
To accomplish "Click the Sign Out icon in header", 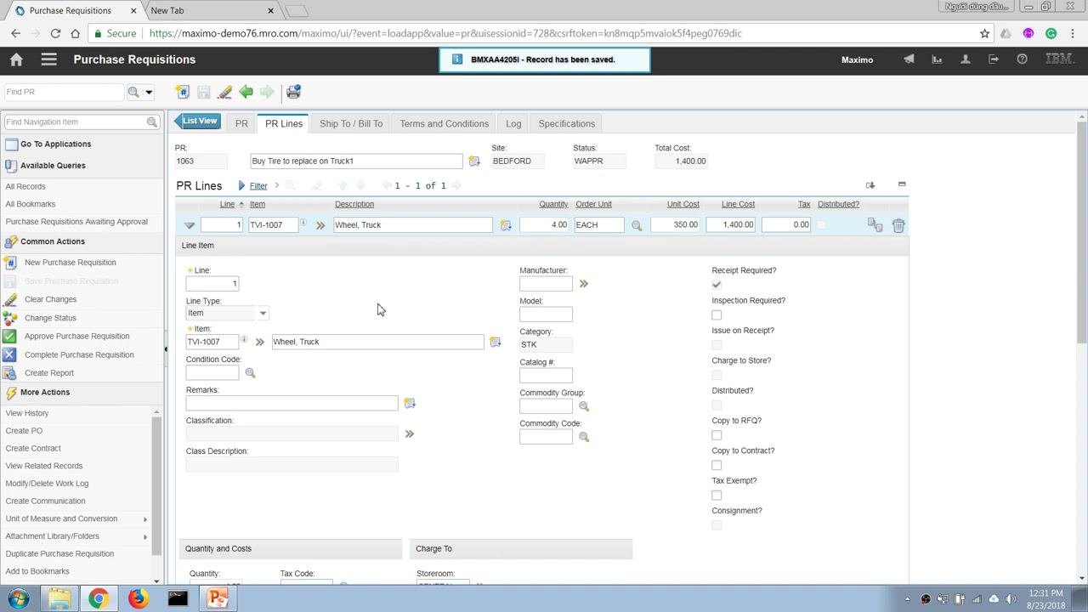I will (994, 59).
